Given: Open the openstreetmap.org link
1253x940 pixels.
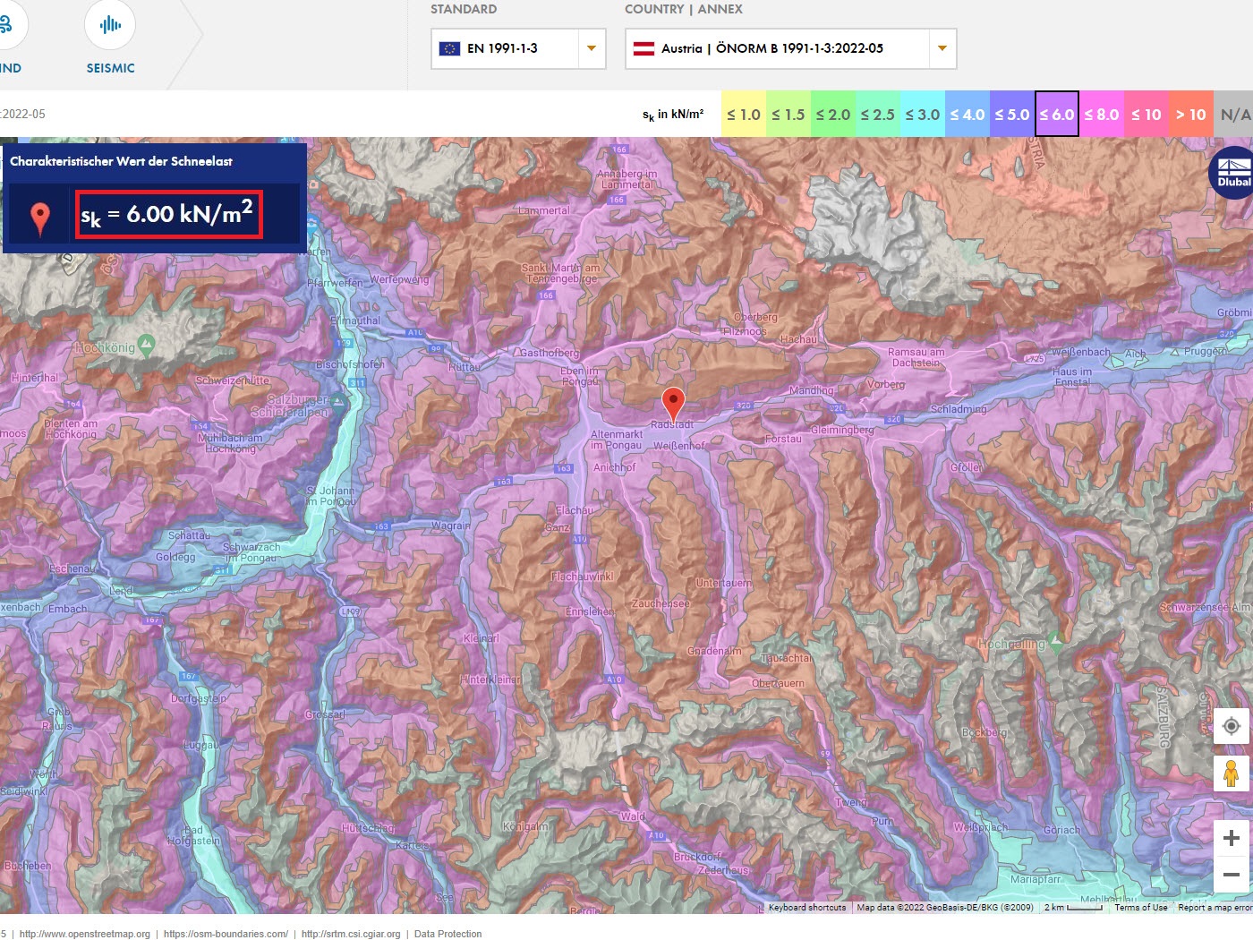Looking at the screenshot, I should (x=85, y=934).
